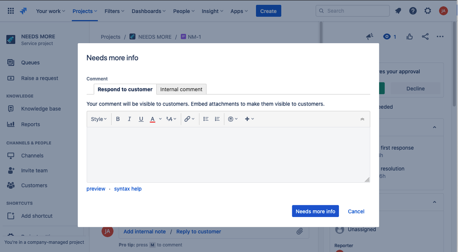Collapse the editor toolbar with double chevron
This screenshot has width=458, height=252.
362,119
